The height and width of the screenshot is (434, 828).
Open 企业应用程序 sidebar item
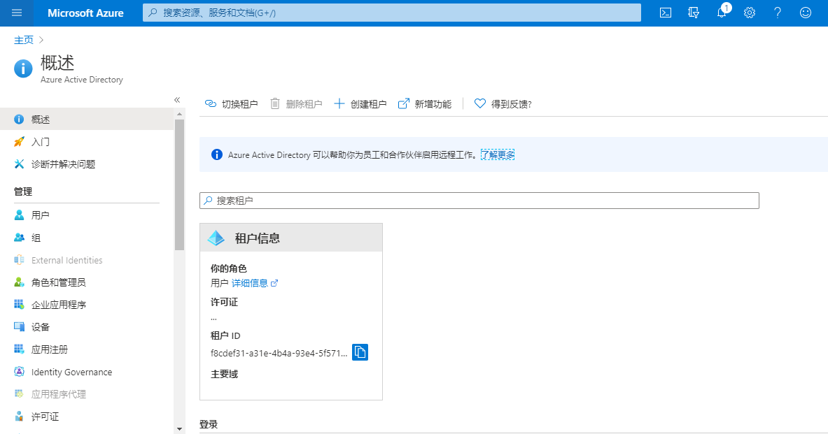point(87,305)
